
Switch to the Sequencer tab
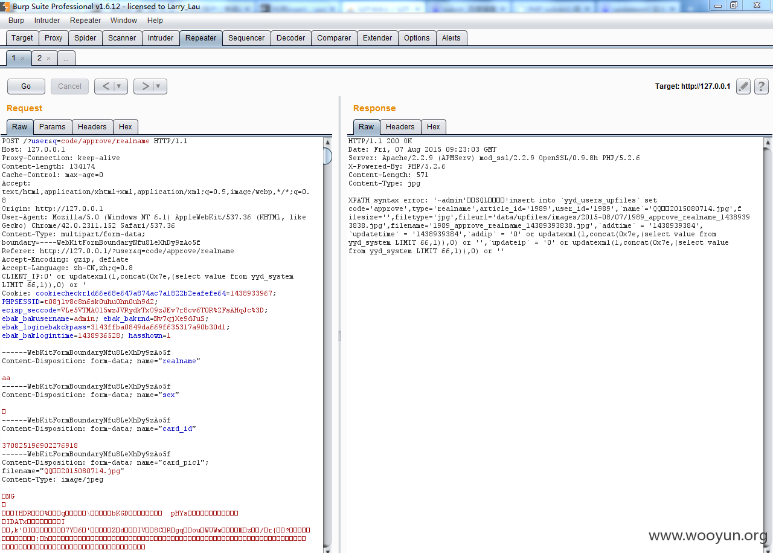point(246,38)
